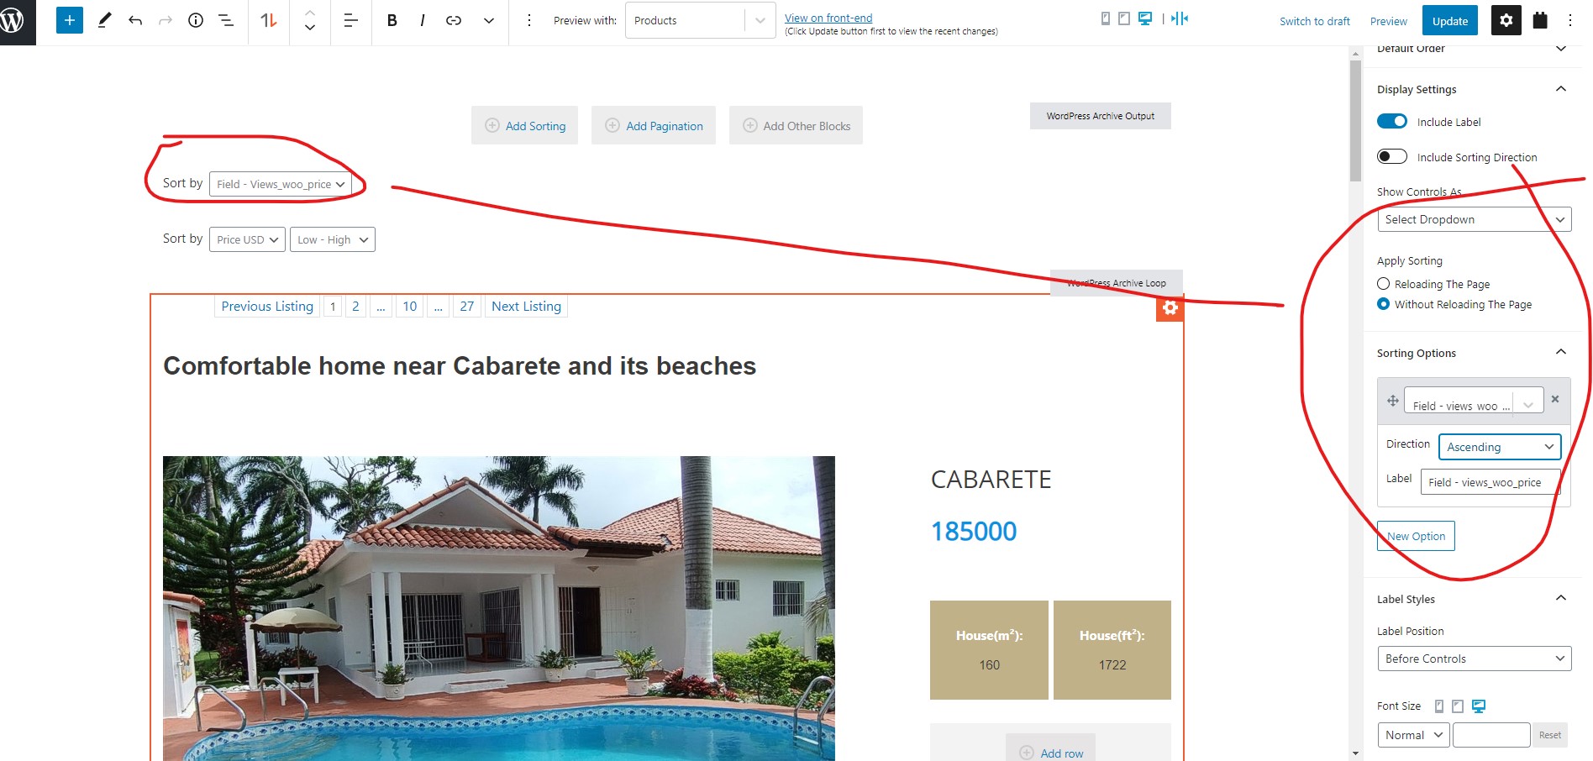Screen dimensions: 1593x761
Task: Open the block inserter plus icon
Action: (70, 20)
